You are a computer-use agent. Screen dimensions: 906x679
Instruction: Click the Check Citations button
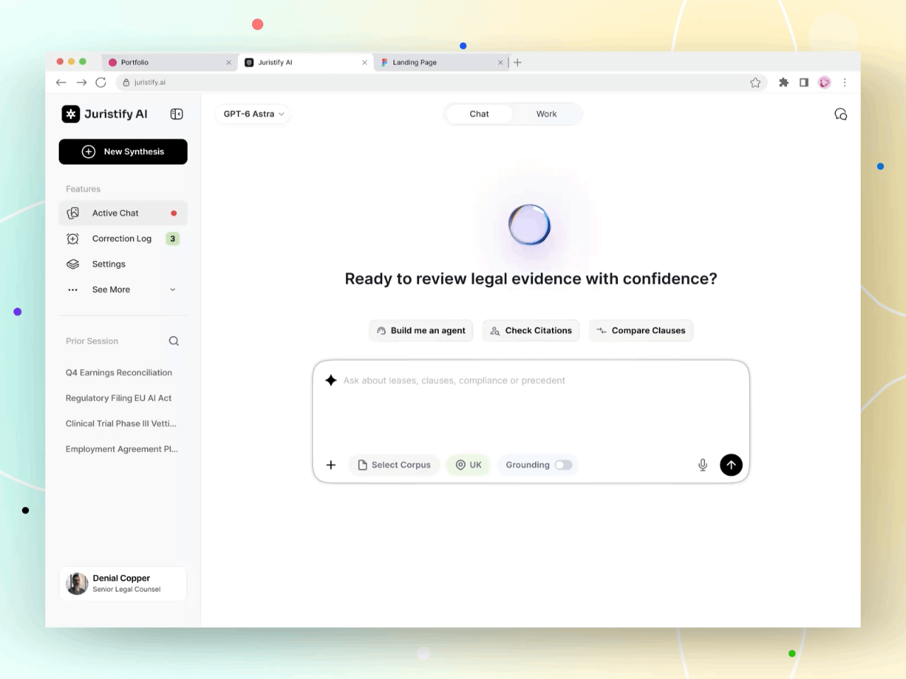pyautogui.click(x=531, y=330)
